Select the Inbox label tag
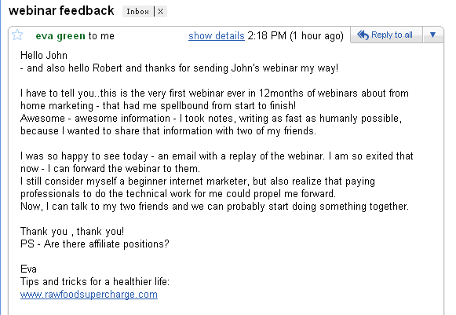 point(138,12)
